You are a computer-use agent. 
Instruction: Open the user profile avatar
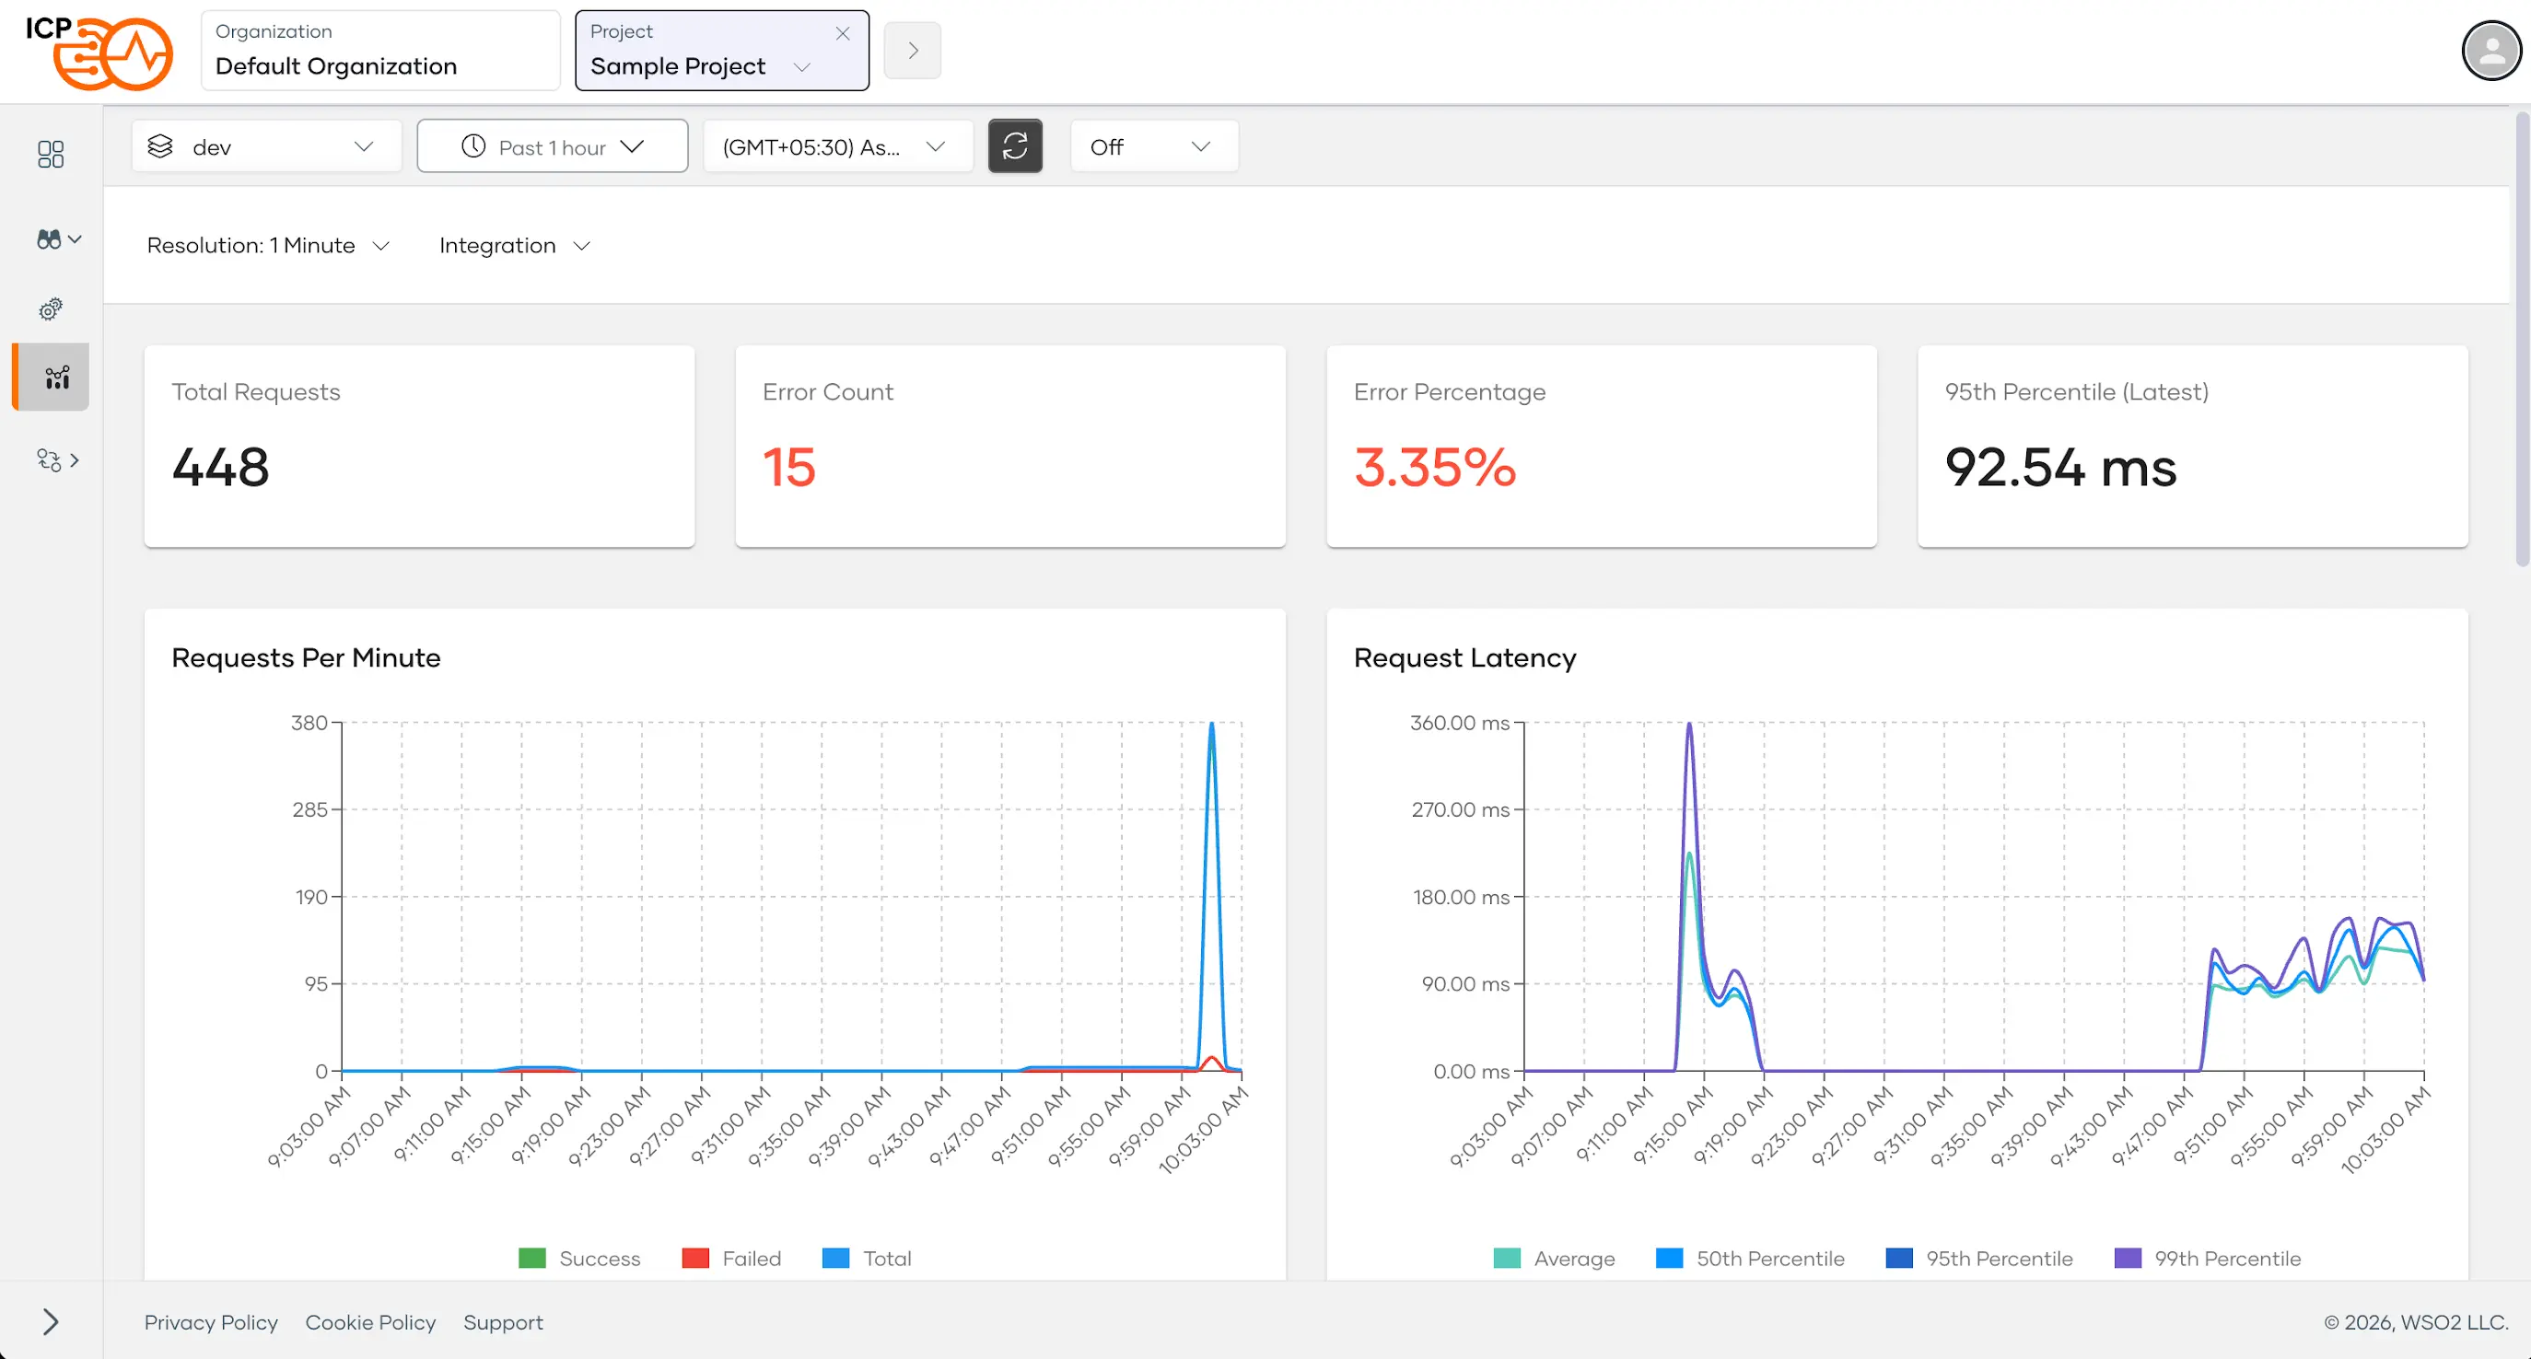pyautogui.click(x=2490, y=51)
